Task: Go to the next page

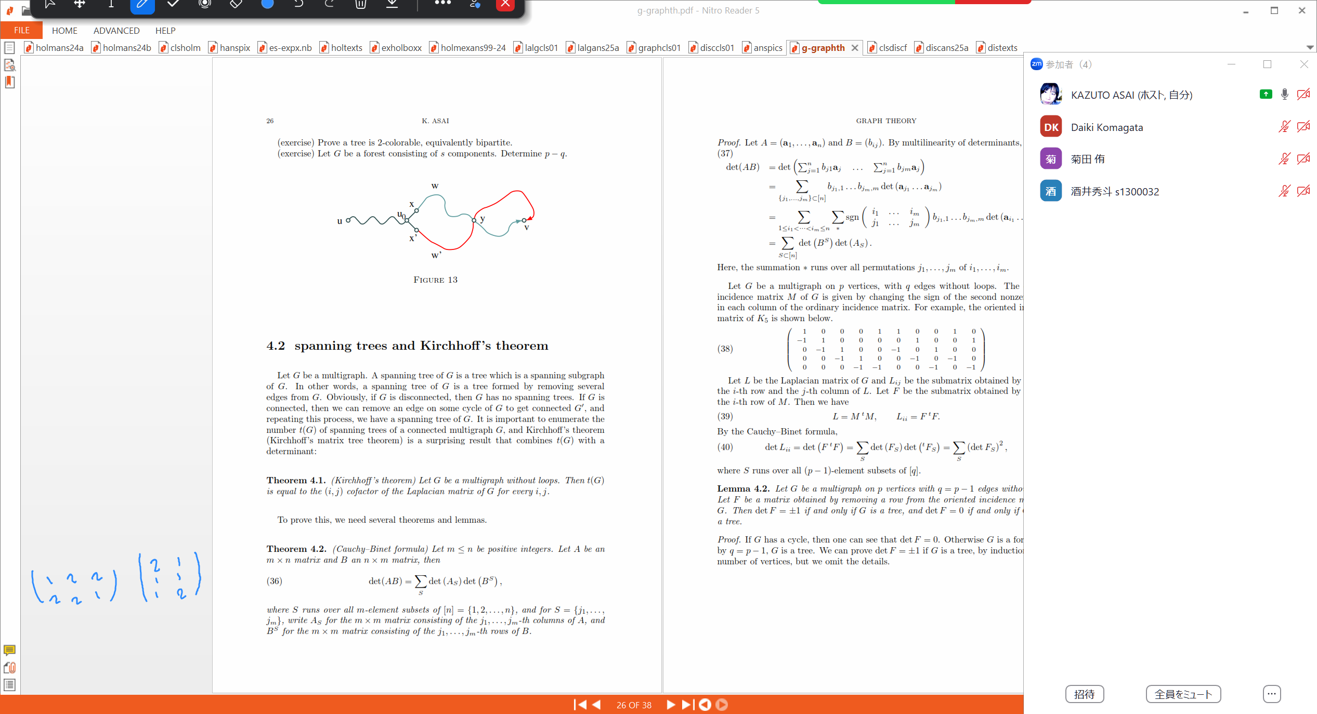Action: tap(671, 705)
